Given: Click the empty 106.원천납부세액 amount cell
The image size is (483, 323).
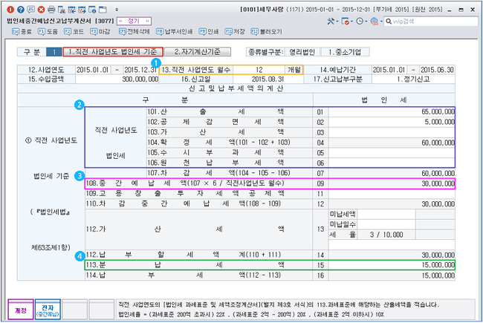Looking at the screenshot, I should point(392,163).
